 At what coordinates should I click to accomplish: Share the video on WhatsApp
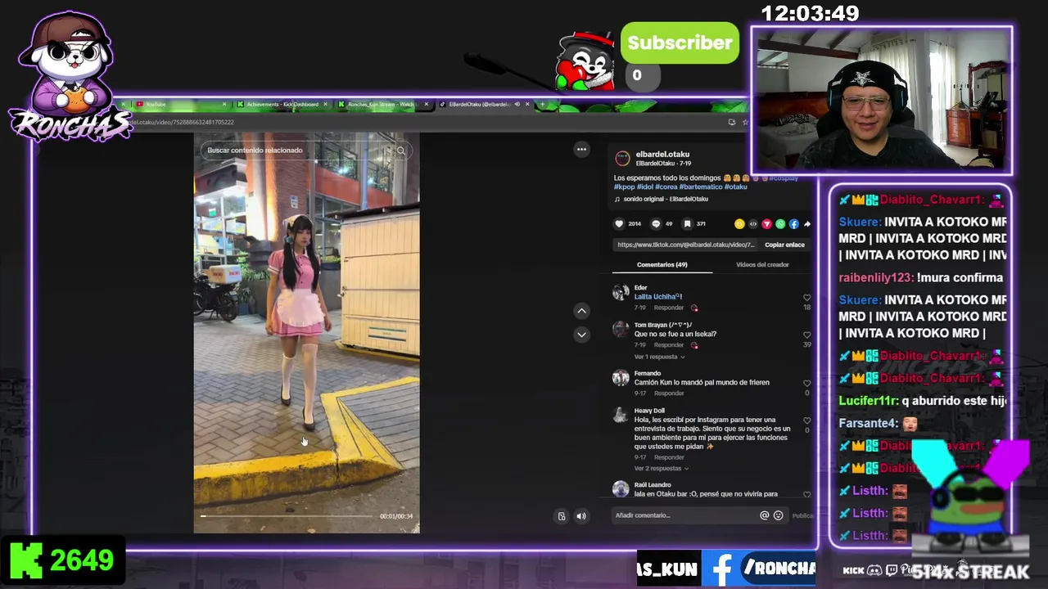780,224
